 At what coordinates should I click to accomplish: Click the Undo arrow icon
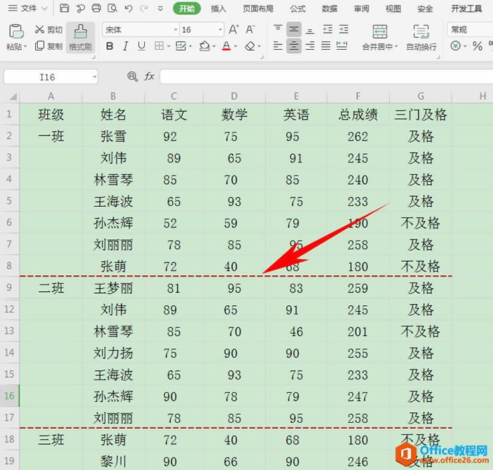[x=128, y=9]
